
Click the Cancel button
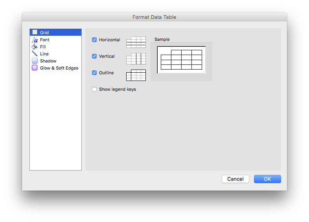pos(235,179)
